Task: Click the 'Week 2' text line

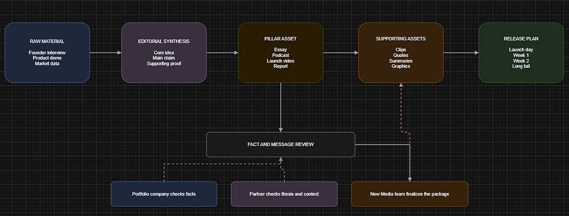Action: pyautogui.click(x=521, y=60)
